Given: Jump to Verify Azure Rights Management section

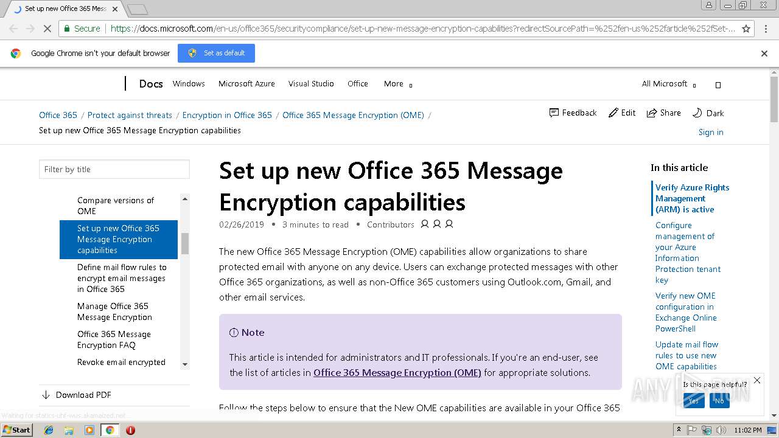Looking at the screenshot, I should coord(693,198).
